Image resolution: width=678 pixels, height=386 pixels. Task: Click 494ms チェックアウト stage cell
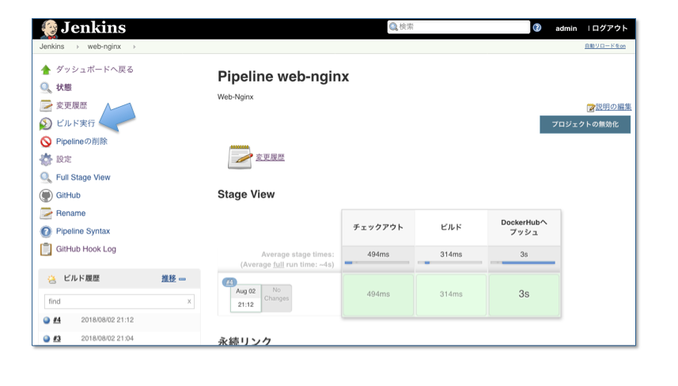(x=378, y=294)
